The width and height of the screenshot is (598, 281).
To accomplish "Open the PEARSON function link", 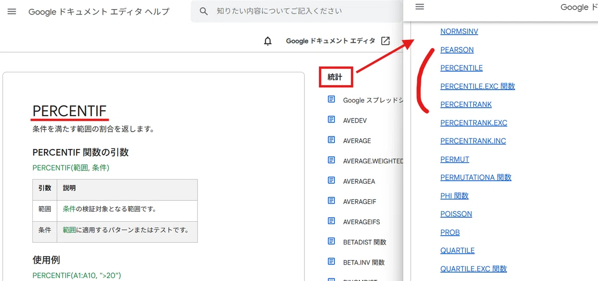I will (457, 50).
